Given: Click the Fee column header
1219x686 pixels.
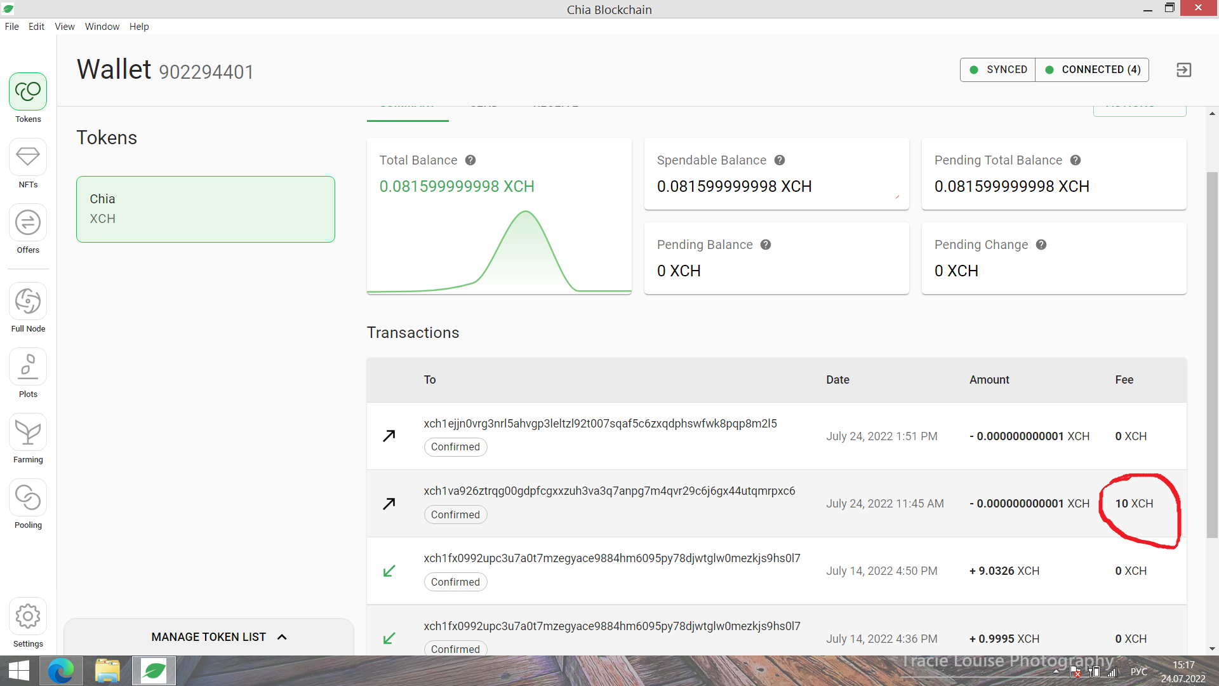Looking at the screenshot, I should tap(1124, 380).
